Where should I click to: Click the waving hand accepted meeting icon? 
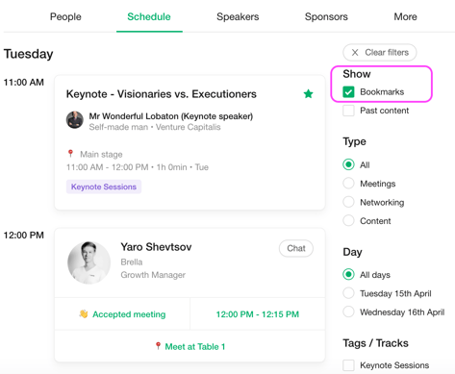coord(84,313)
